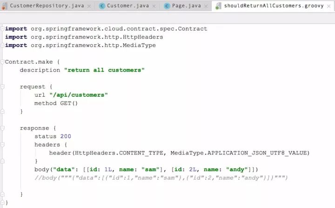Switch to the Page.java tab
The image size is (335, 208).
pos(186,6)
